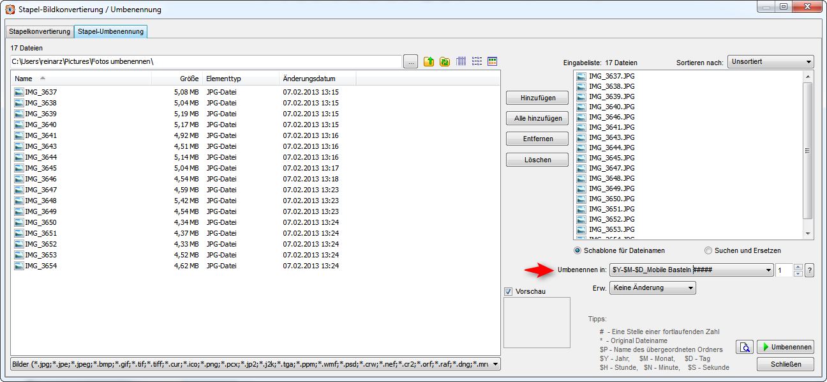Switch to small icons list view
The height and width of the screenshot is (382, 827).
coord(477,61)
